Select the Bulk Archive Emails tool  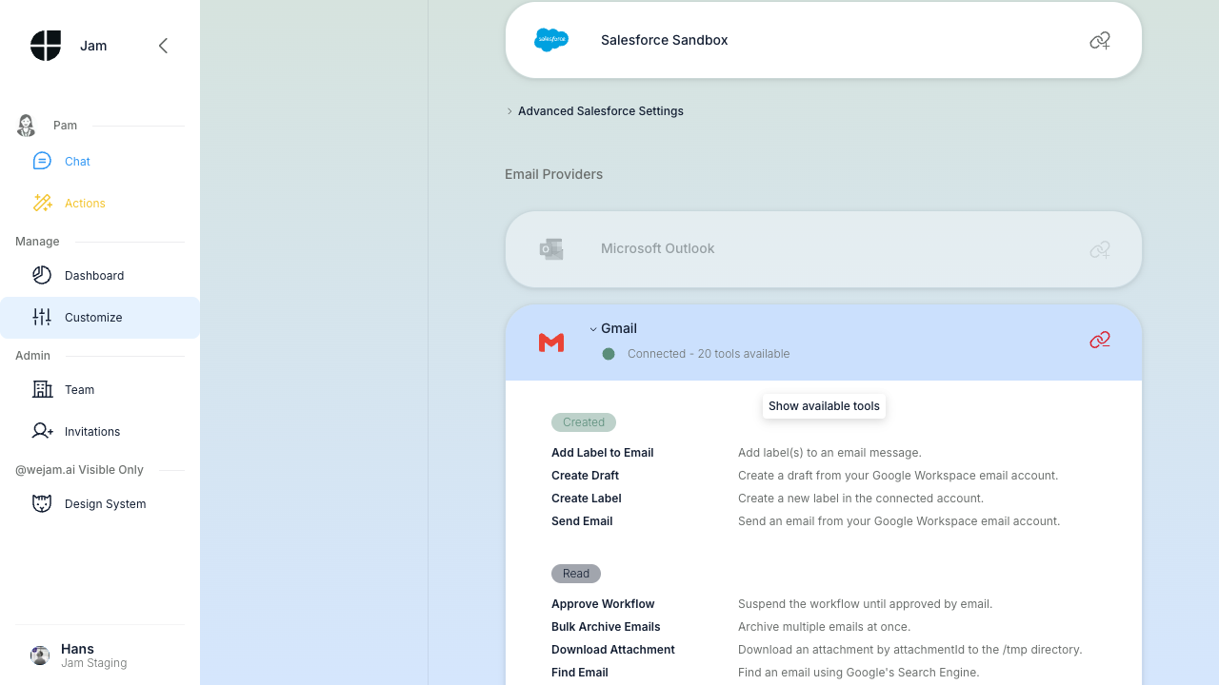pos(606,627)
